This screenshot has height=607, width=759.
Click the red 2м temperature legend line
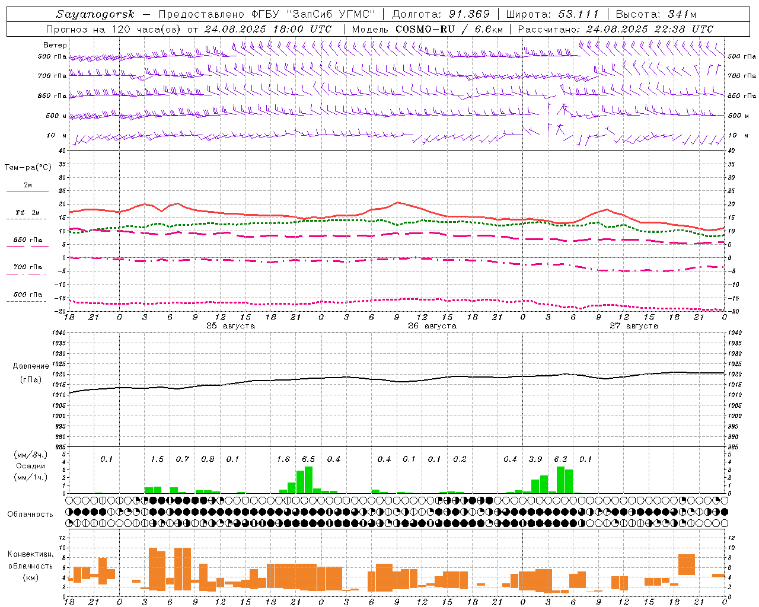[x=27, y=192]
